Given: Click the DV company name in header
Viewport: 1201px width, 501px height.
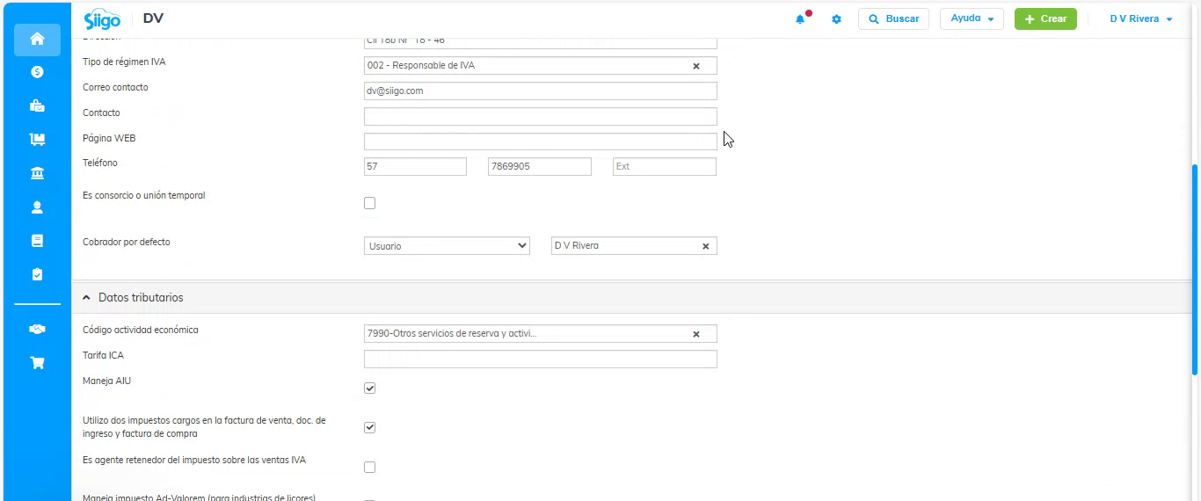Looking at the screenshot, I should click(153, 18).
